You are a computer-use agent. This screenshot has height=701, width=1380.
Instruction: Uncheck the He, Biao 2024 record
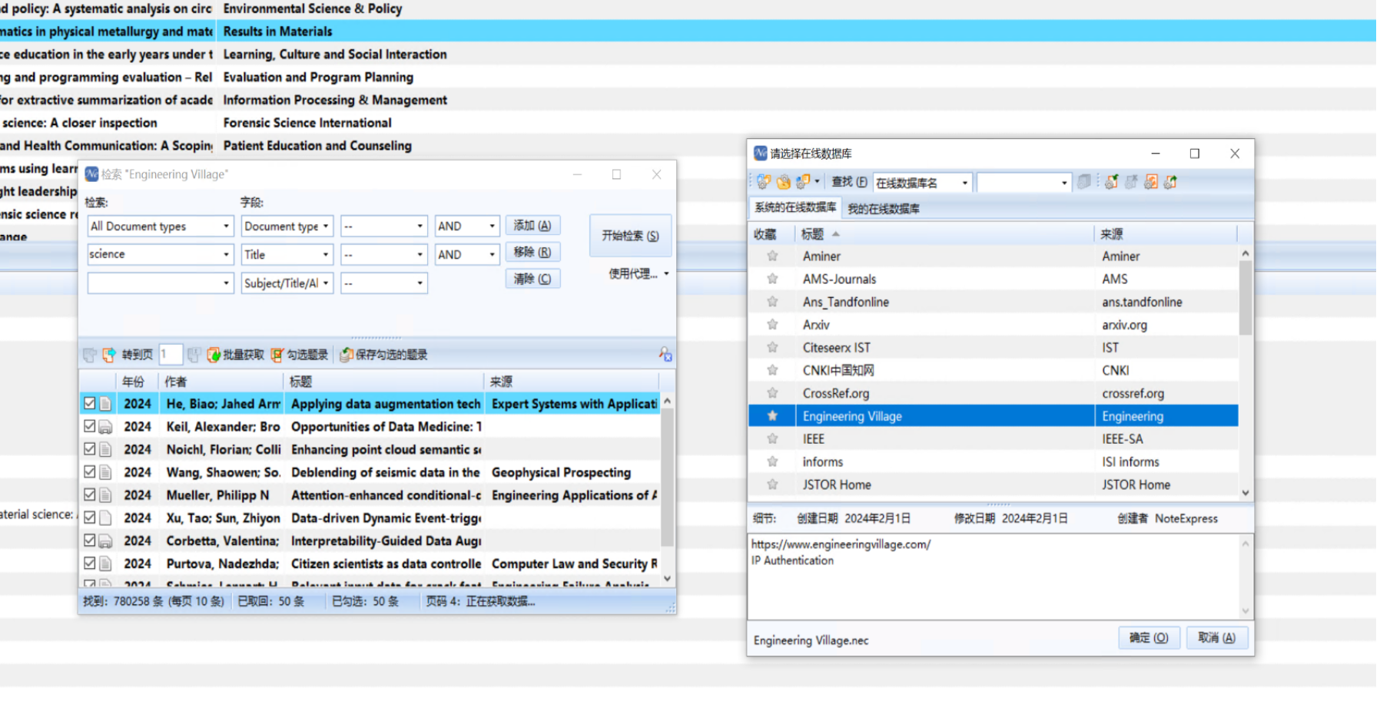coord(90,403)
